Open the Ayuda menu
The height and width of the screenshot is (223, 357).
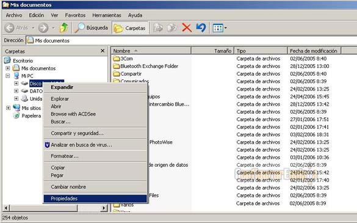click(135, 15)
